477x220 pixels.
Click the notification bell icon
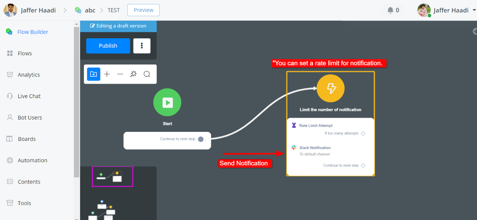click(391, 10)
